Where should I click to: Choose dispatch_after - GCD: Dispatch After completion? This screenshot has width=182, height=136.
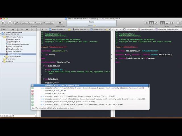click(90, 85)
